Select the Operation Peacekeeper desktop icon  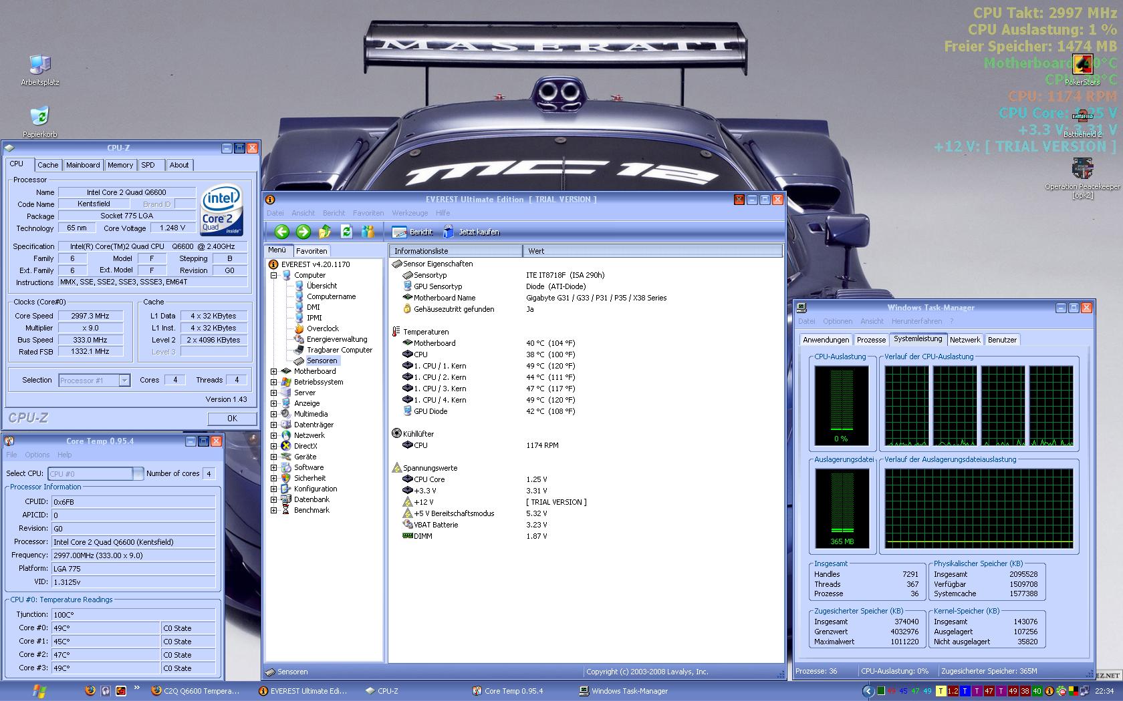pyautogui.click(x=1082, y=178)
